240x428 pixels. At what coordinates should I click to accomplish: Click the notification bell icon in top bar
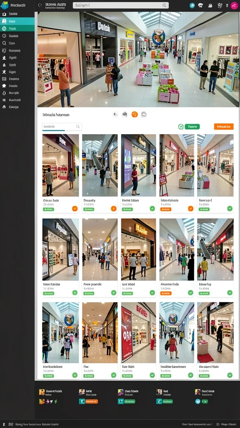(210, 5)
